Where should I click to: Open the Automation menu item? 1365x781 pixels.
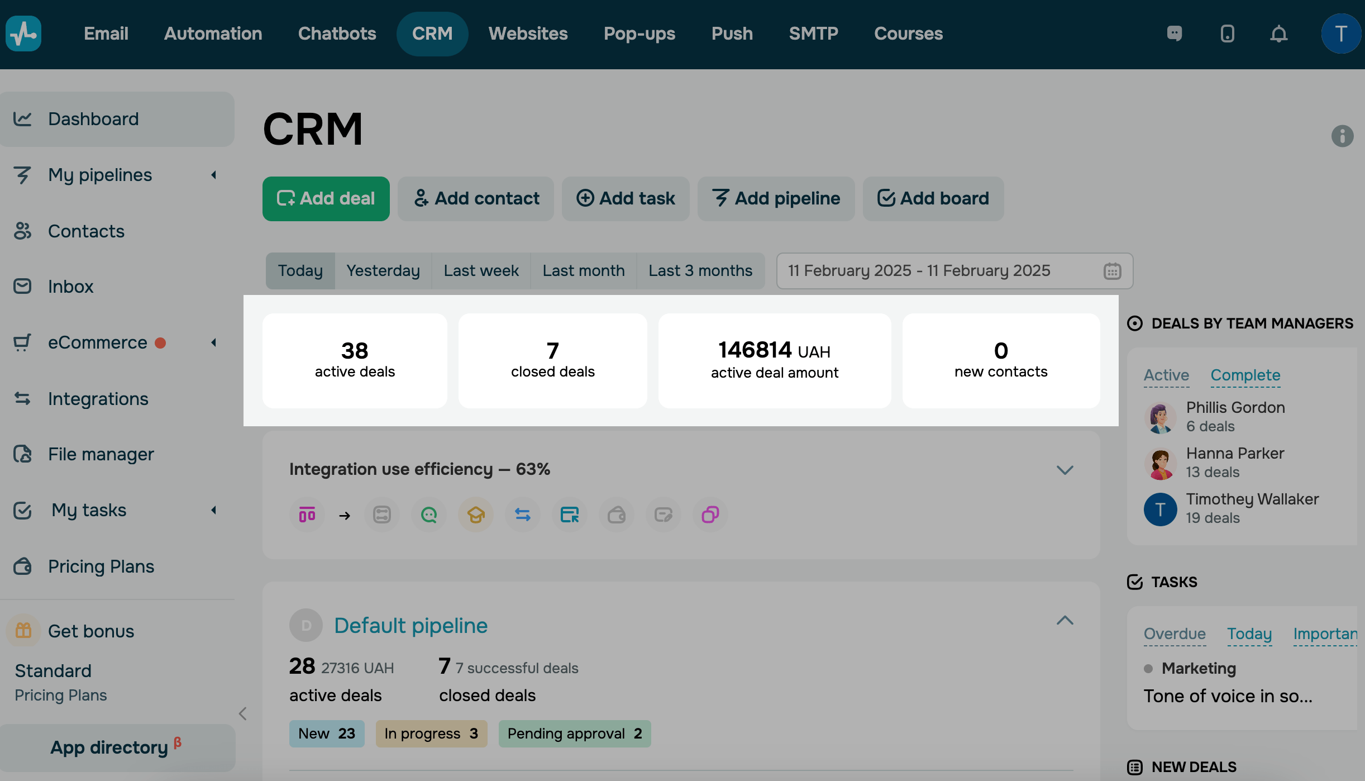[213, 34]
